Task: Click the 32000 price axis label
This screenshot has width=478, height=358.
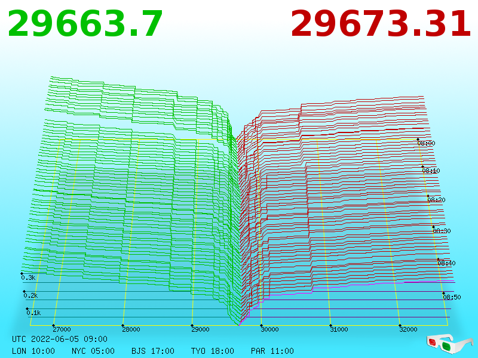Action: pos(408,329)
